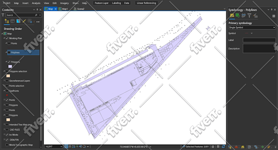Image resolution: width=278 pixels, height=150 pixels.
Task: Select List By Data Source icon
Action: tap(13, 21)
